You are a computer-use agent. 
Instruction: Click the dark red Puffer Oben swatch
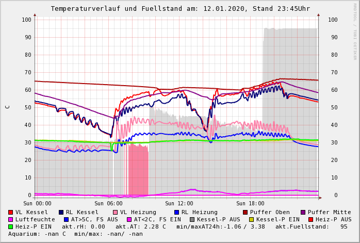(x=246, y=212)
